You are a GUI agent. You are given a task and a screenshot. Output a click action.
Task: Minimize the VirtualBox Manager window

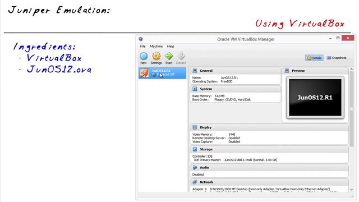(330, 39)
